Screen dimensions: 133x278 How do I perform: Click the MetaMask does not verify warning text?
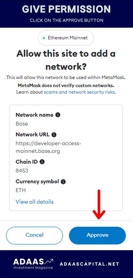pos(66,86)
